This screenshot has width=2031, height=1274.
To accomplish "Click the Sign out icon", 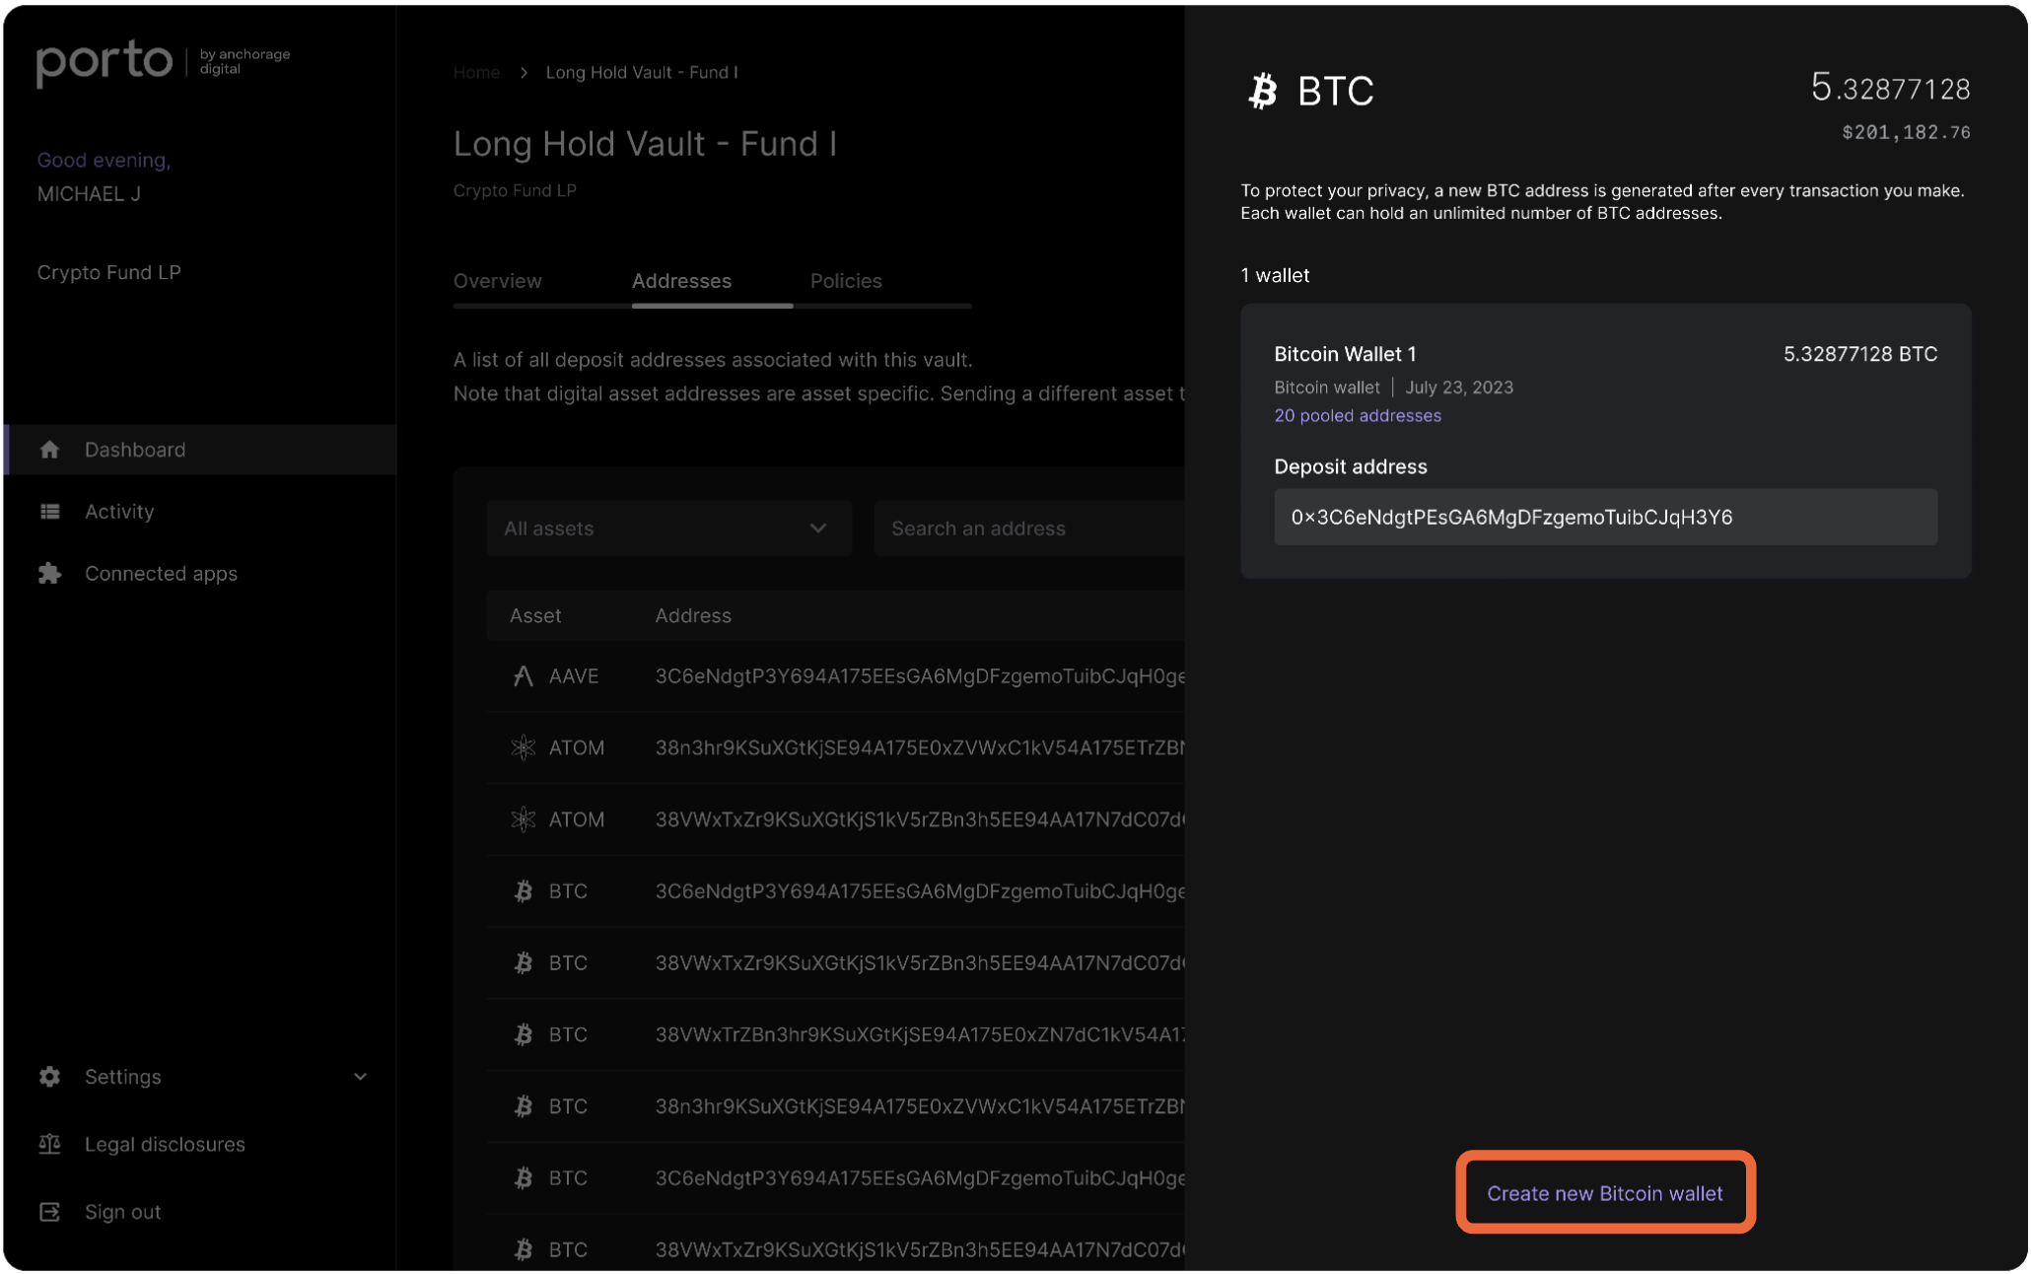I will click(49, 1211).
